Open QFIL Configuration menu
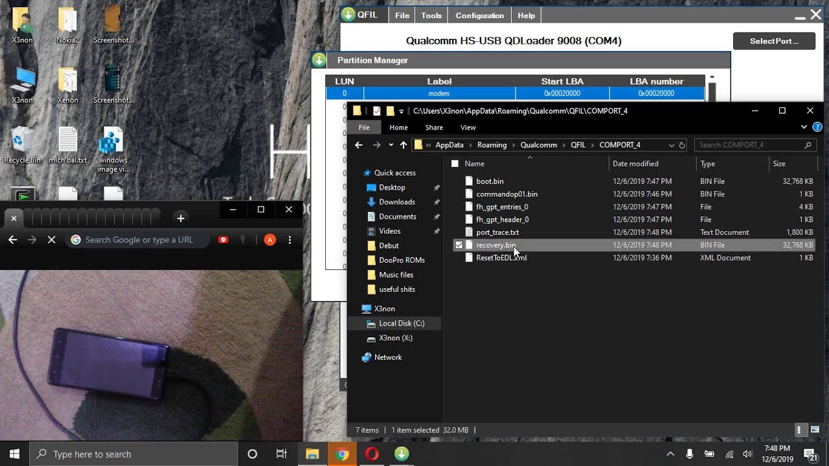This screenshot has width=829, height=466. click(479, 16)
